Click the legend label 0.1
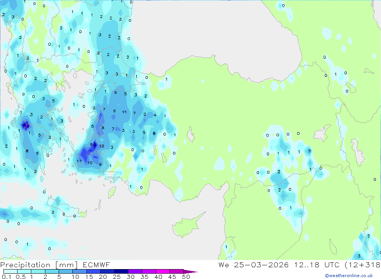The image size is (381, 279). pyautogui.click(x=6, y=277)
